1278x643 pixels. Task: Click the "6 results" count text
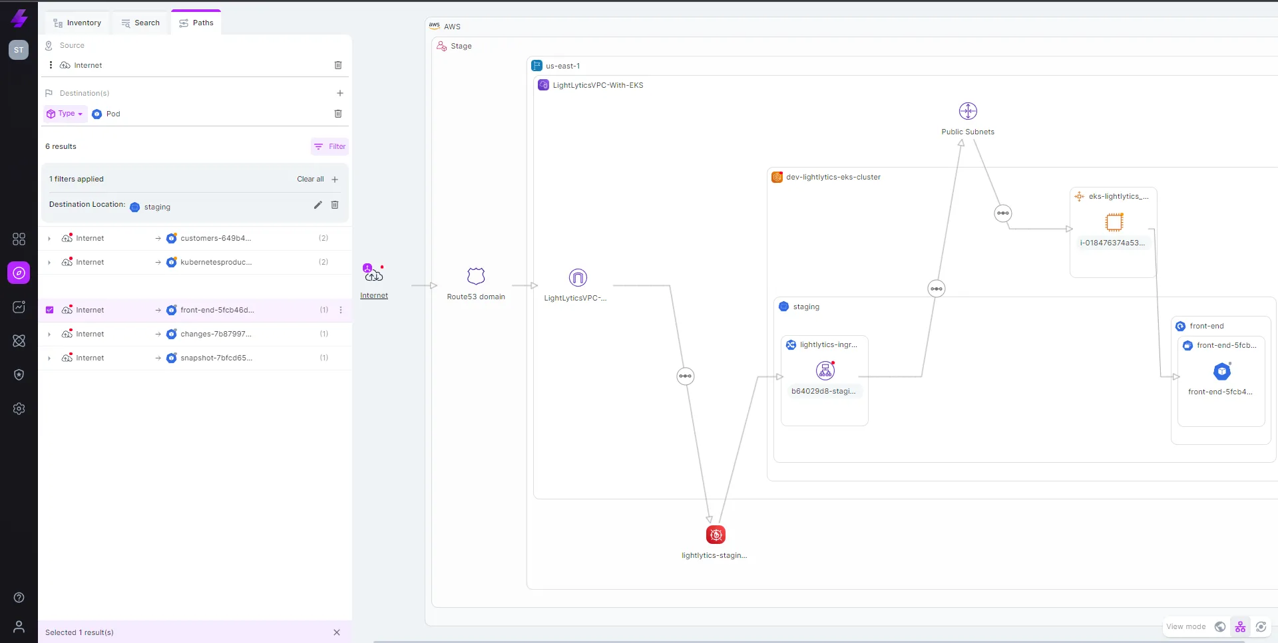(61, 146)
